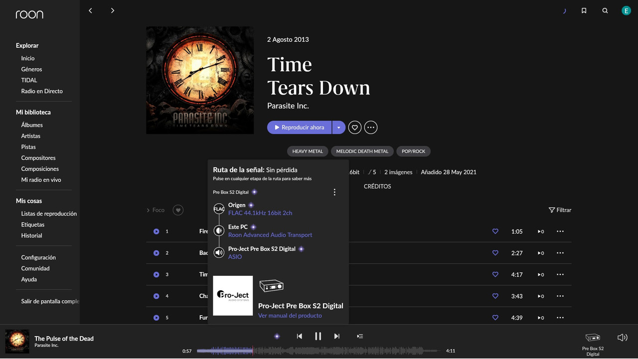Click the Este PC stage icon
This screenshot has height=359, width=638.
click(219, 231)
